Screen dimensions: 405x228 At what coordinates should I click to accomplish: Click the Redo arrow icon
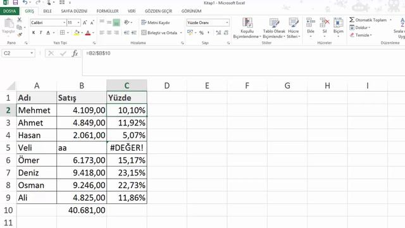38,3
